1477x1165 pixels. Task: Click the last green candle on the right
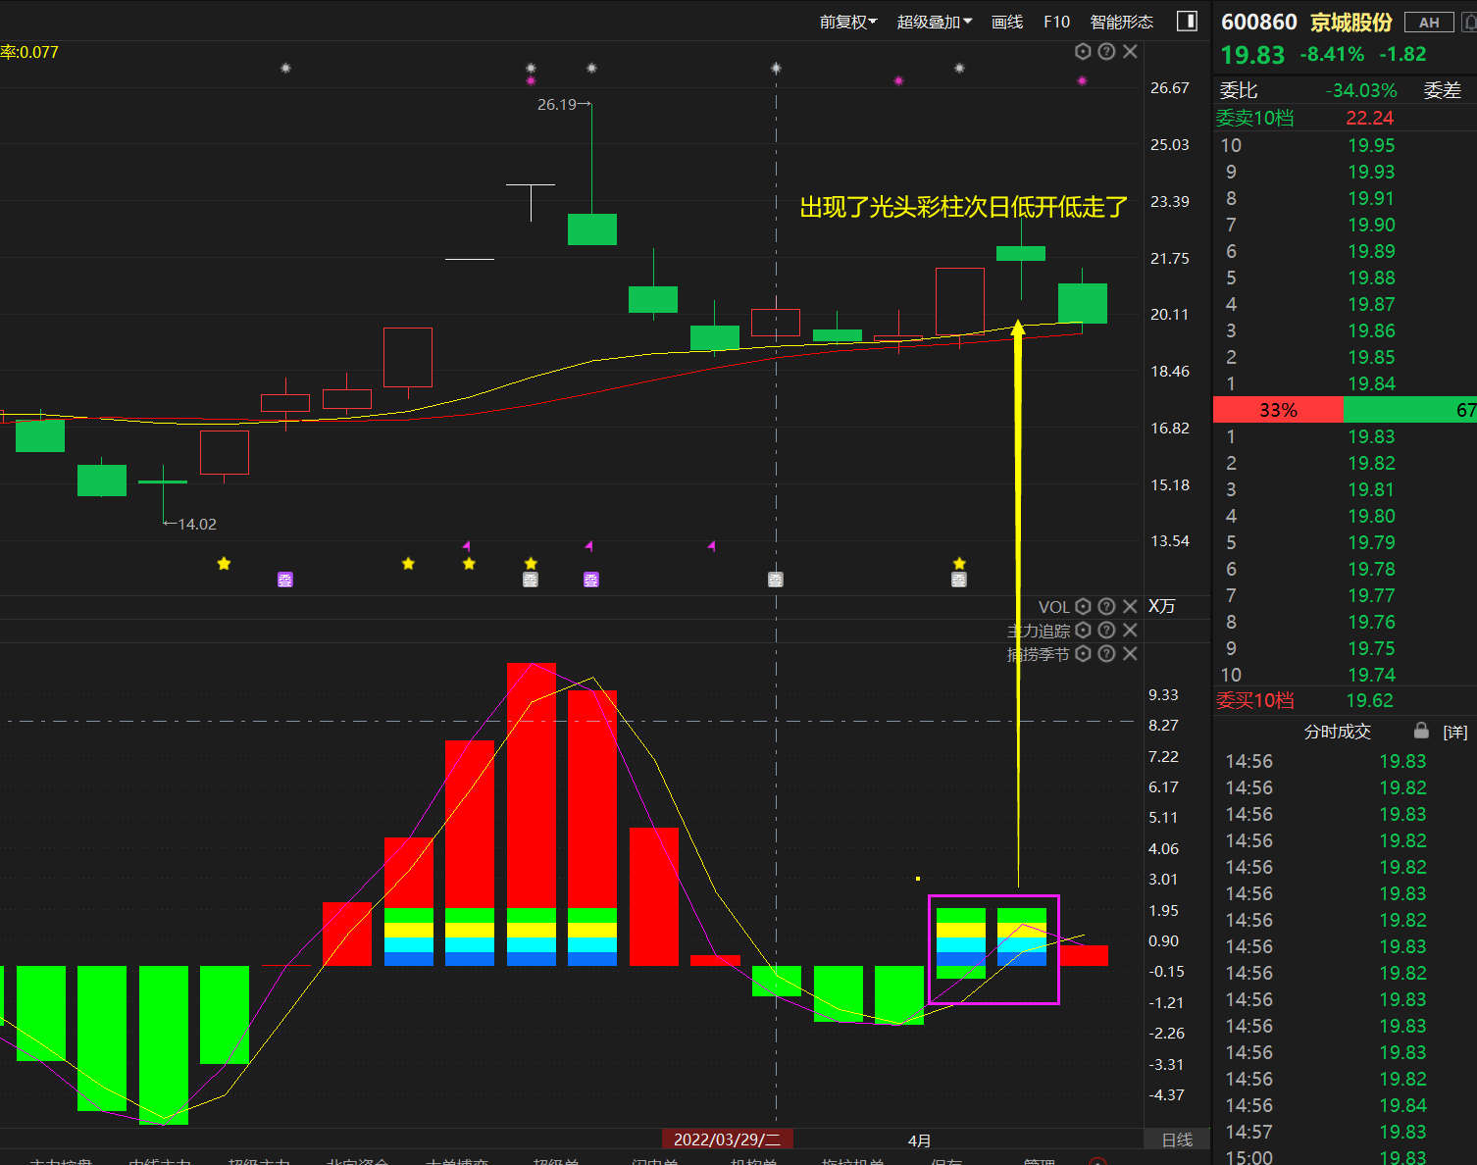point(1083,303)
